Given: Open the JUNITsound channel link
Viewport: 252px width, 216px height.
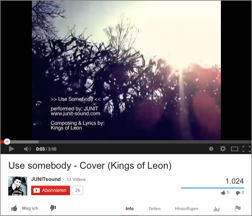Looking at the screenshot, I should 46,179.
